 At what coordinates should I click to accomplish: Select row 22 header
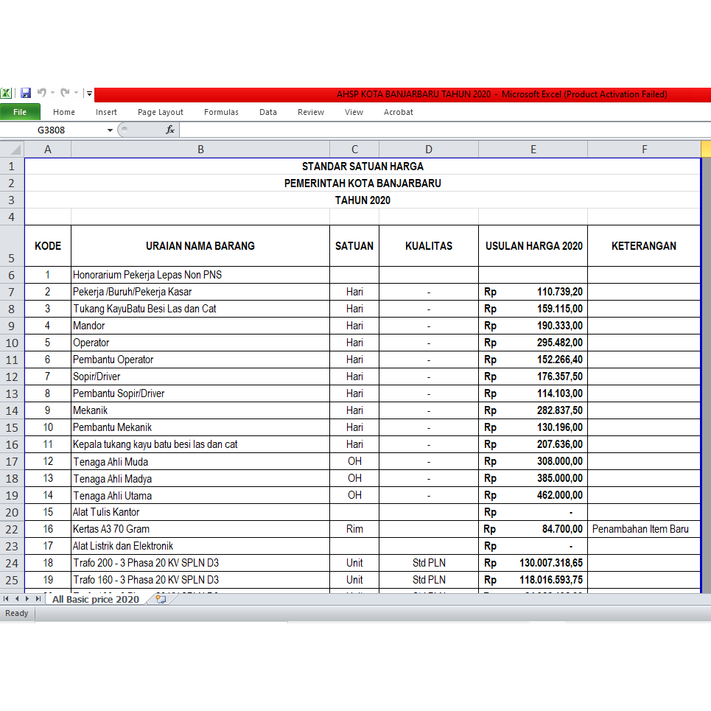[x=12, y=529]
